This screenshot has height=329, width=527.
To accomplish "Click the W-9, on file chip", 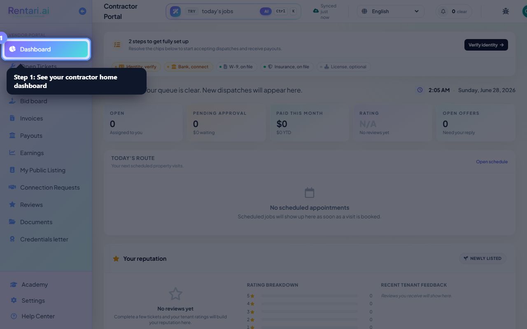I will tap(236, 67).
